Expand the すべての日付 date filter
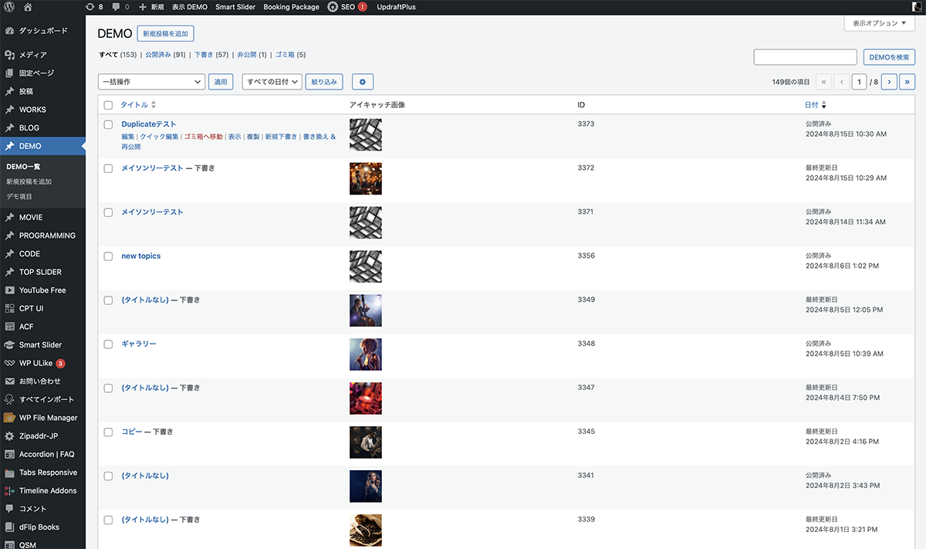 pos(272,82)
